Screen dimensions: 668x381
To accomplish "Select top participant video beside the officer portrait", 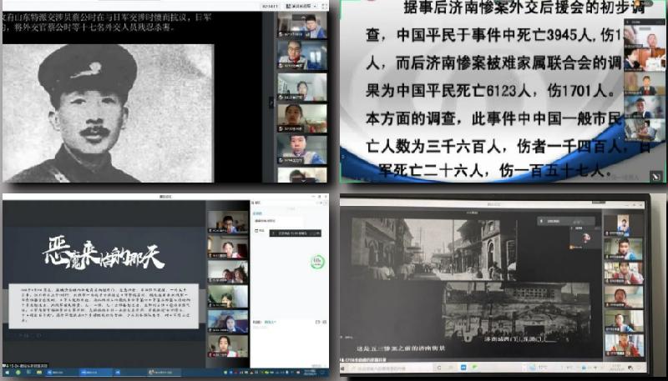I will 304,26.
